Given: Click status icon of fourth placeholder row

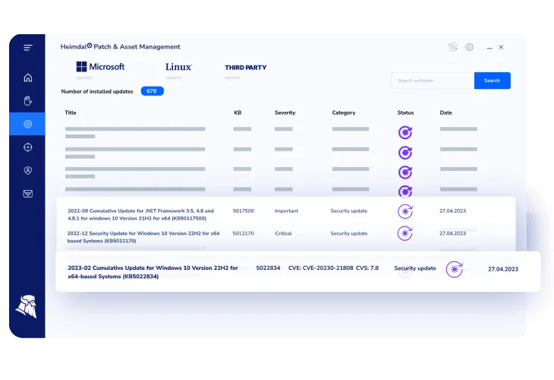Looking at the screenshot, I should coord(405,191).
